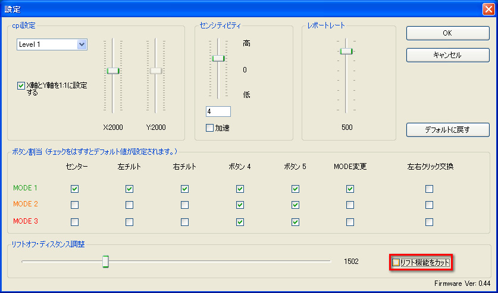The image size is (498, 293).
Task: Uncheck MODE 1 MODE変更 checkbox
Action: 350,189
